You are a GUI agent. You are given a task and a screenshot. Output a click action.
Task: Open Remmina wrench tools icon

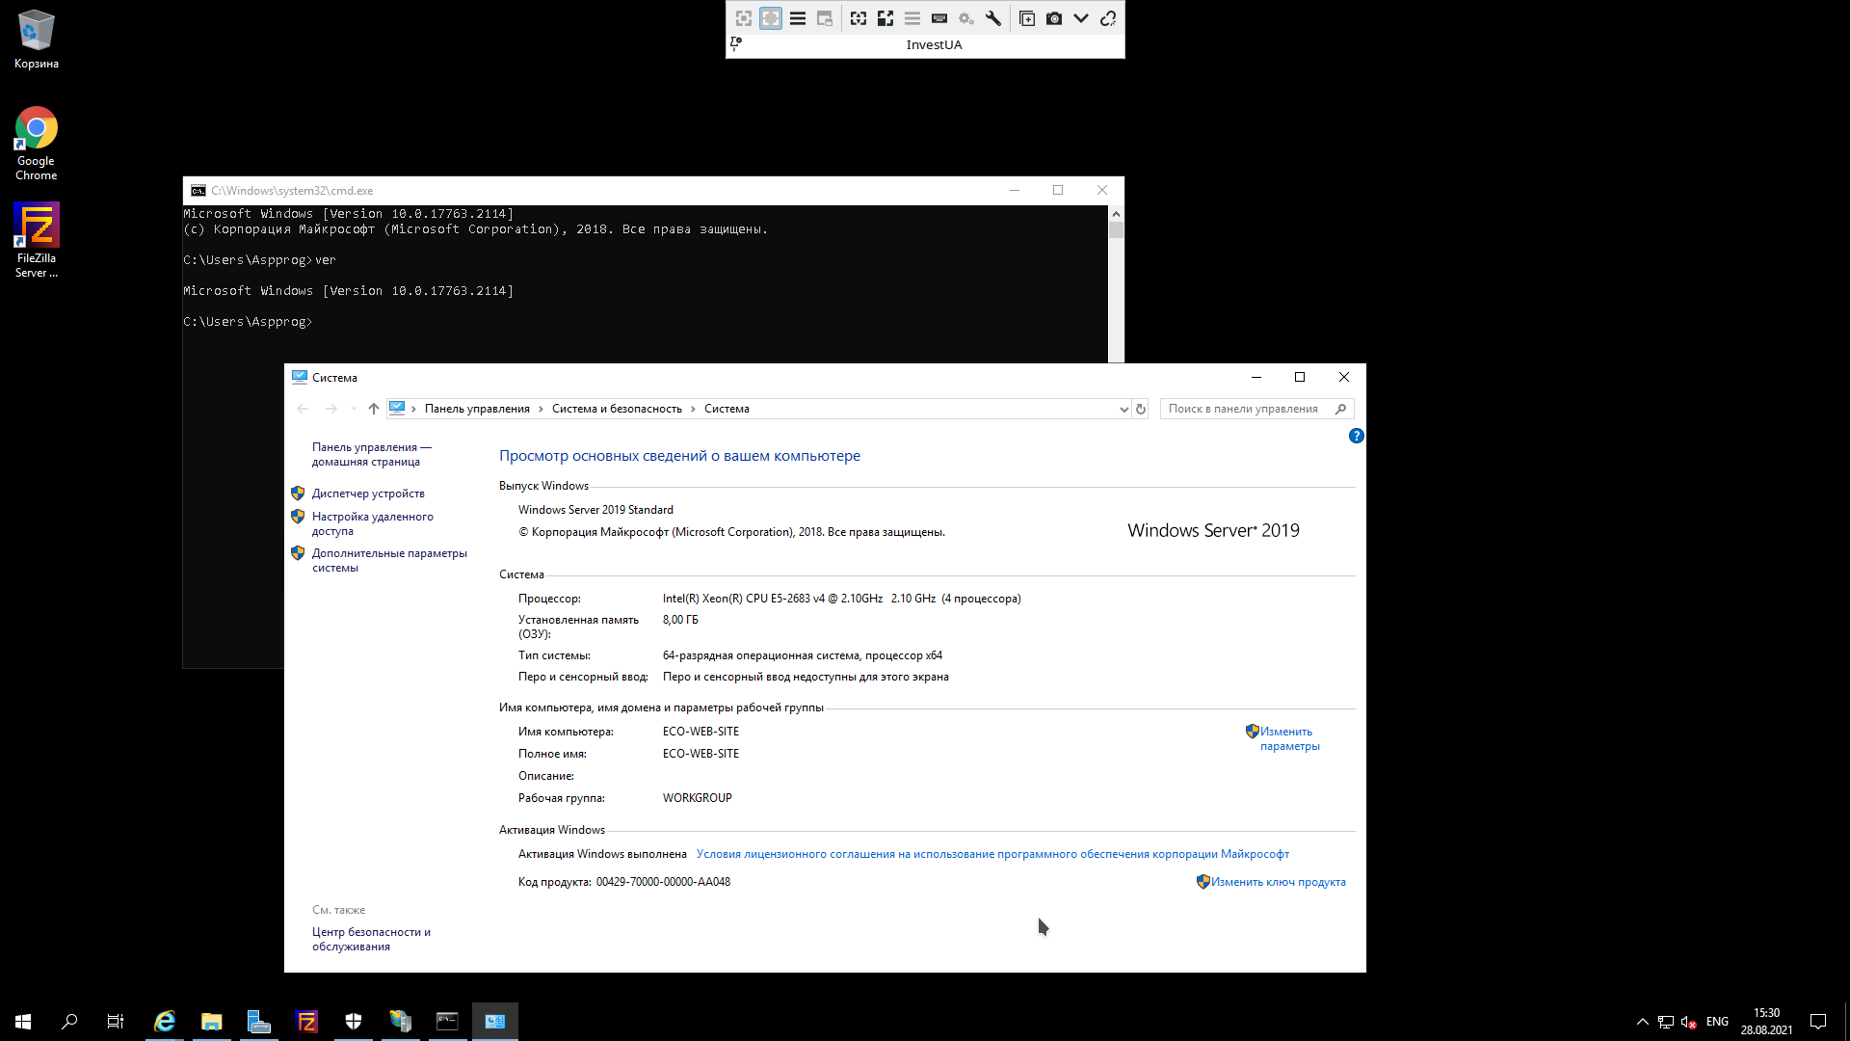(992, 18)
